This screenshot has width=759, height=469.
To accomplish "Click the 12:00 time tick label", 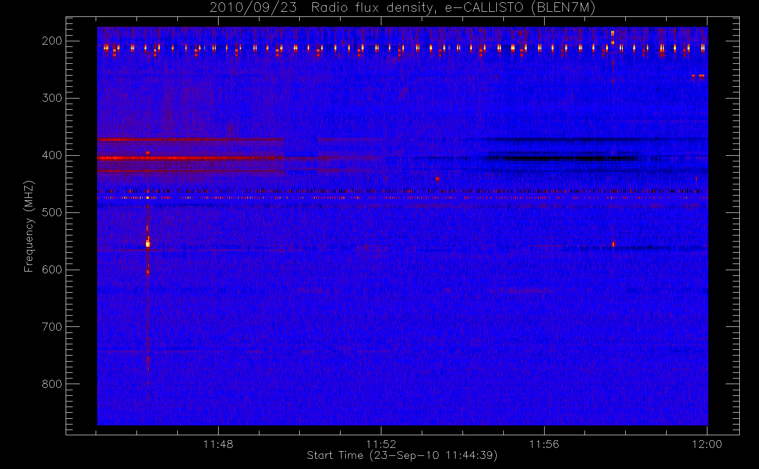I will [707, 444].
